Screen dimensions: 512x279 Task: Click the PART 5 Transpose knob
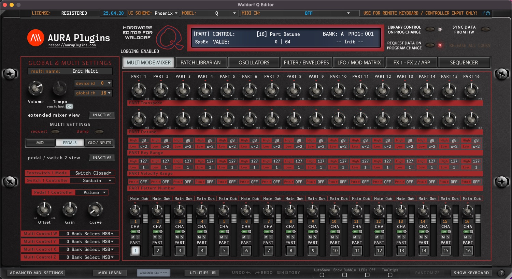[227, 90]
